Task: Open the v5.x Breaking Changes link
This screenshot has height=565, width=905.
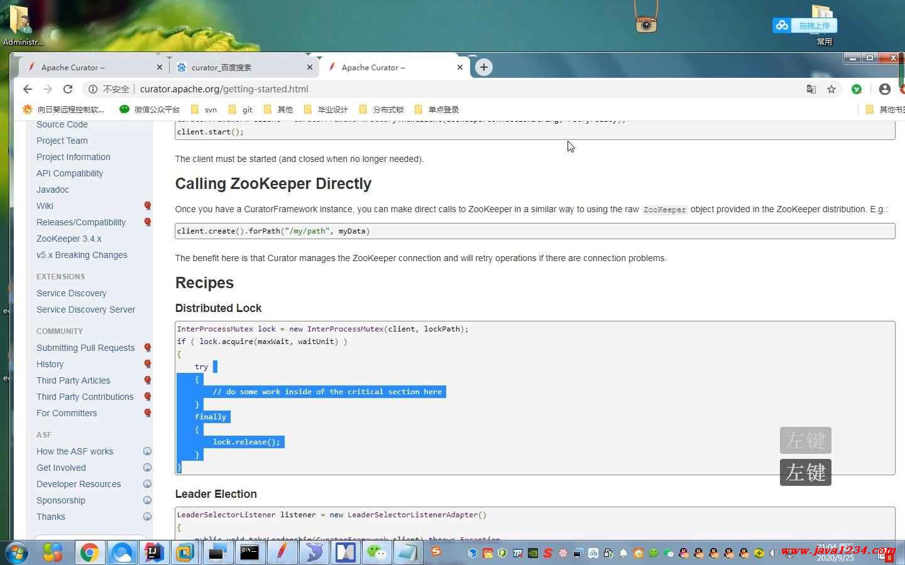Action: 82,255
